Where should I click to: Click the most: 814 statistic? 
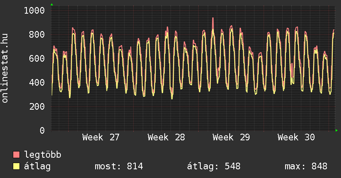pos(119,166)
